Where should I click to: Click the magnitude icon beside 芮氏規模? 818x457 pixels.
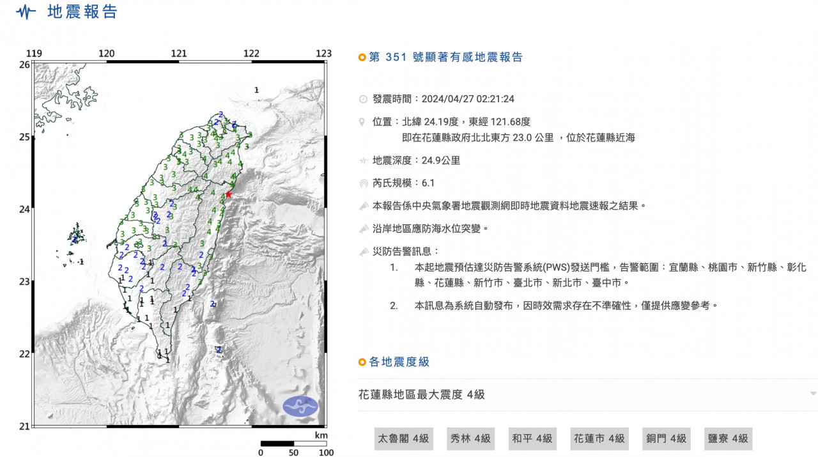coord(363,183)
